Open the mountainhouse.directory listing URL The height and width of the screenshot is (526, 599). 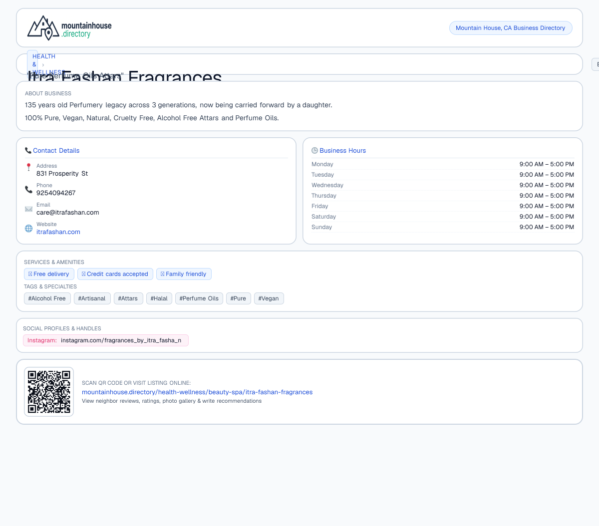197,392
